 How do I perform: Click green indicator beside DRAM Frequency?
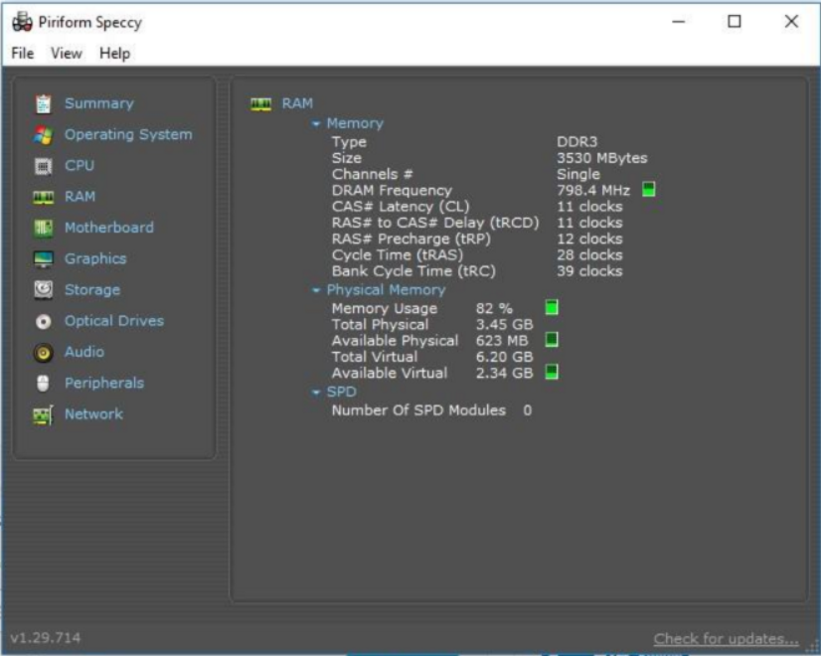[649, 189]
